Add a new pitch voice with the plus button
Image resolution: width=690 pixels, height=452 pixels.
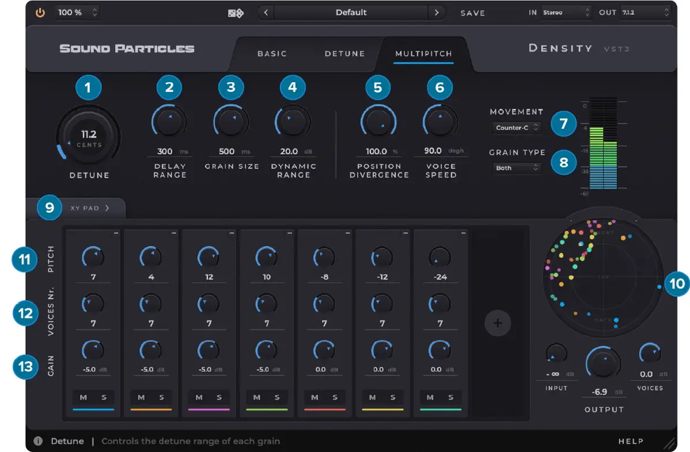(x=498, y=323)
